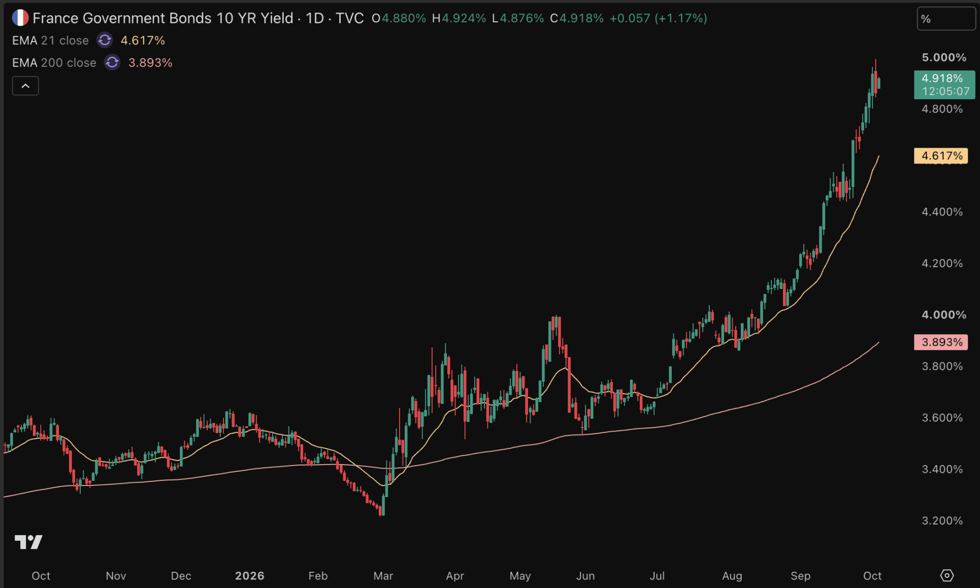Open the chart settings gear icon
Image resolution: width=980 pixels, height=588 pixels.
coord(946,575)
